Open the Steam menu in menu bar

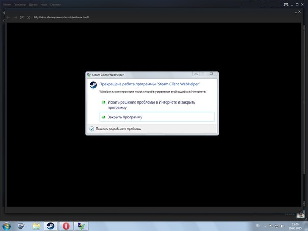click(x=6, y=4)
